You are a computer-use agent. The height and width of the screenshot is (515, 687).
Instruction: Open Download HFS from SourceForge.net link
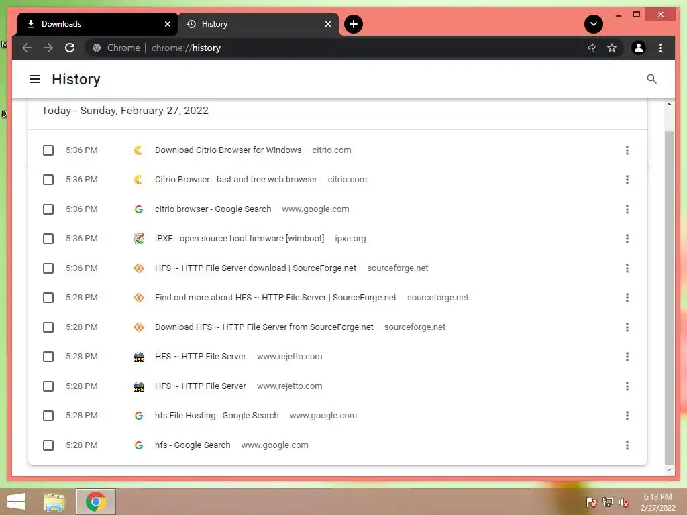[264, 327]
